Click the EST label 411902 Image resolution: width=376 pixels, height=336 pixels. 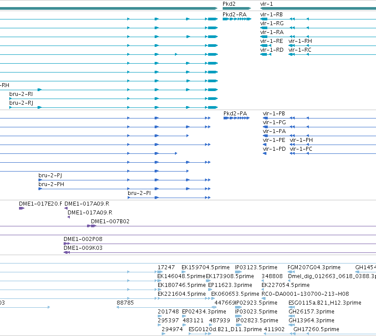tap(274, 330)
